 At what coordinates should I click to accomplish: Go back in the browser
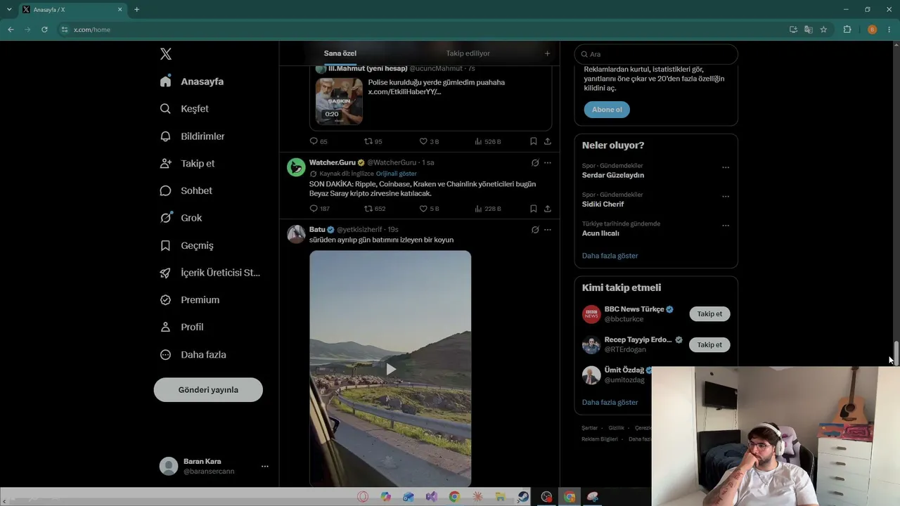[11, 30]
